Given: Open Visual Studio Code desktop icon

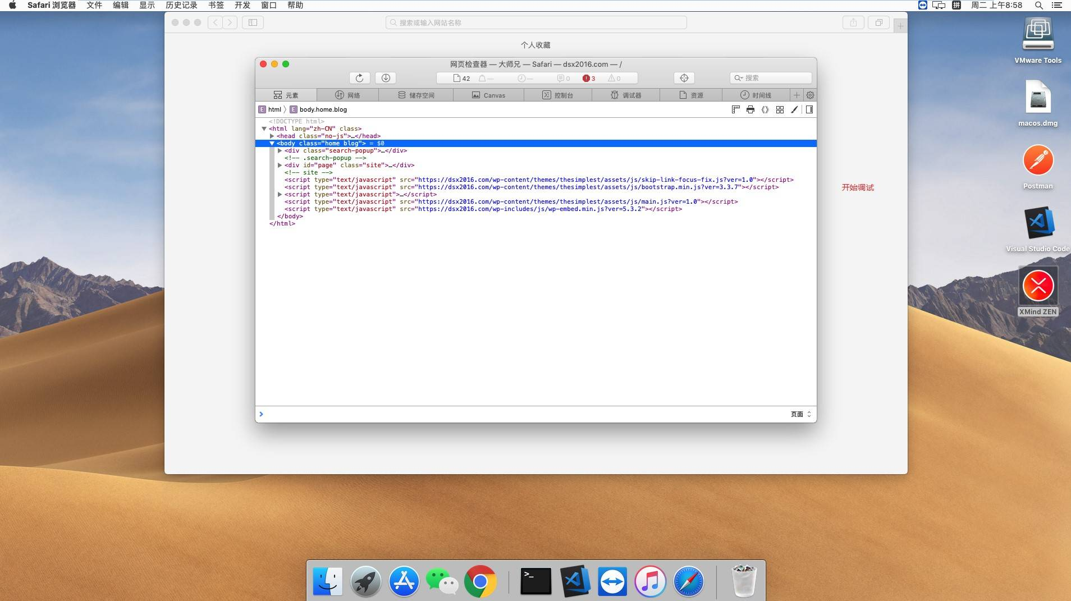Looking at the screenshot, I should (1038, 230).
